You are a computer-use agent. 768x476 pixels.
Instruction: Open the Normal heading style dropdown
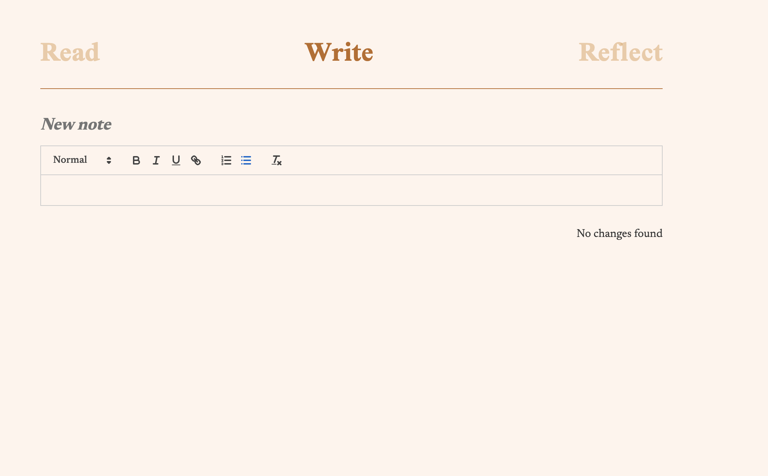click(x=82, y=160)
